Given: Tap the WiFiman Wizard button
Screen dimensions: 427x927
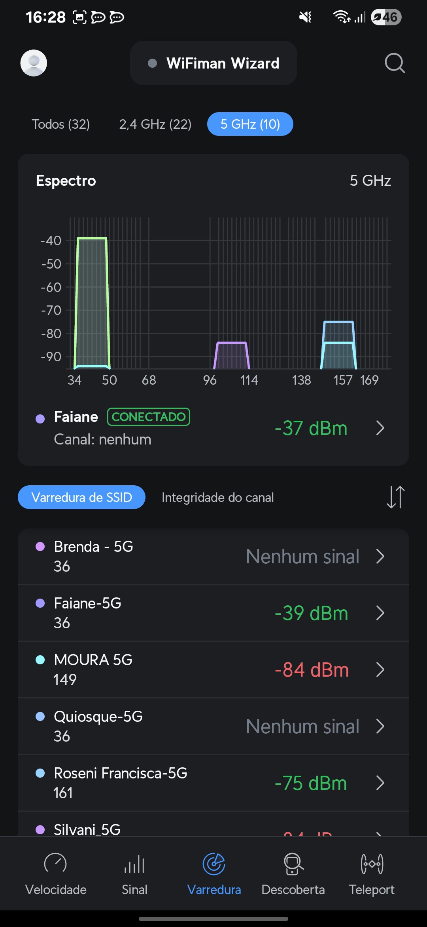Looking at the screenshot, I should click(x=213, y=63).
